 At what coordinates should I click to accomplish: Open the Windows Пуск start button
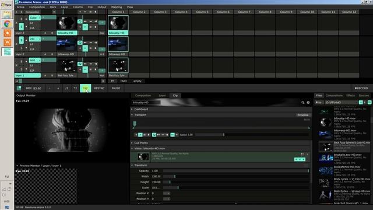pyautogui.click(x=6, y=5)
